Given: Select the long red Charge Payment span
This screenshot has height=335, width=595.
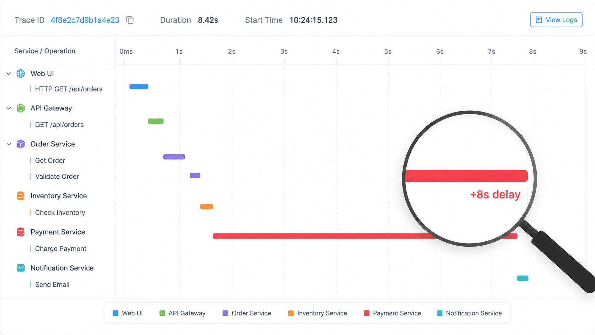Looking at the screenshot, I should click(365, 236).
